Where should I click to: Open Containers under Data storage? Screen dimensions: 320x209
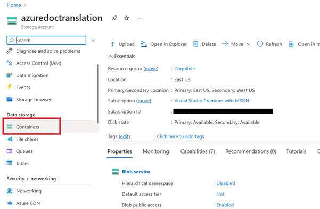coord(28,127)
